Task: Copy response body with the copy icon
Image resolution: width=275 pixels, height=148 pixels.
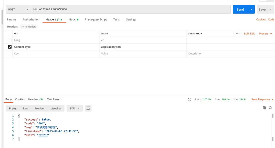Action: (265, 108)
